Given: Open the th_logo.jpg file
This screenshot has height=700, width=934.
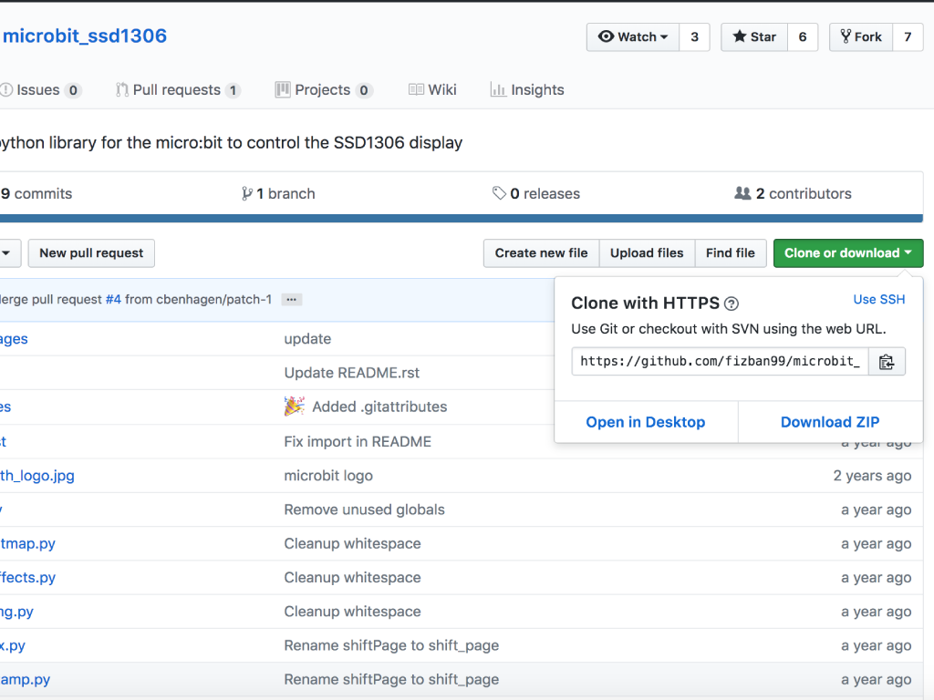Looking at the screenshot, I should point(36,476).
